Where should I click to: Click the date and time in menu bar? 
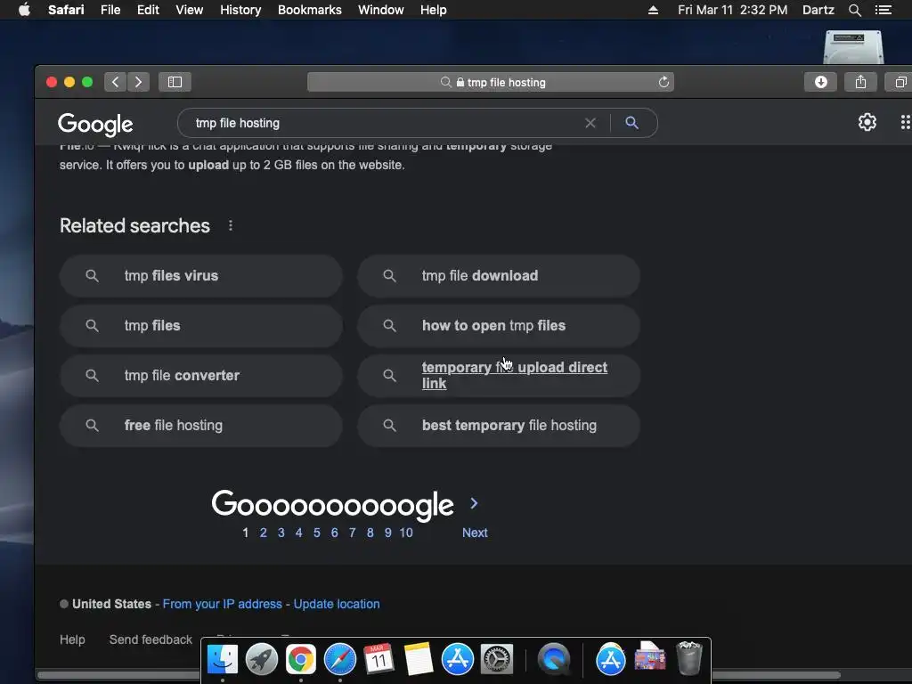[x=732, y=10]
